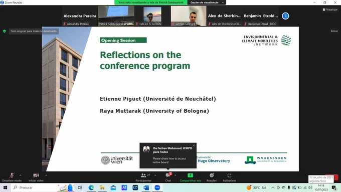Close the Farhan Mahmood chat popup
Image resolution: width=341 pixels, height=192 pixels.
pyautogui.click(x=194, y=145)
